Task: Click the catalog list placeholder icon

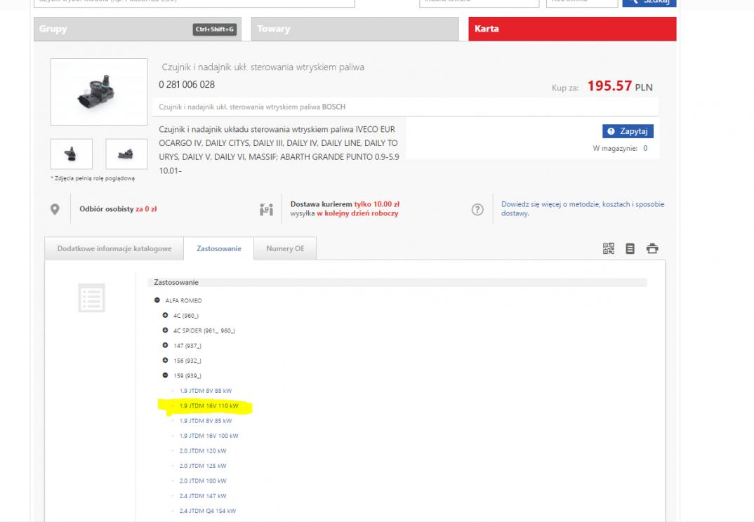Action: 91,298
